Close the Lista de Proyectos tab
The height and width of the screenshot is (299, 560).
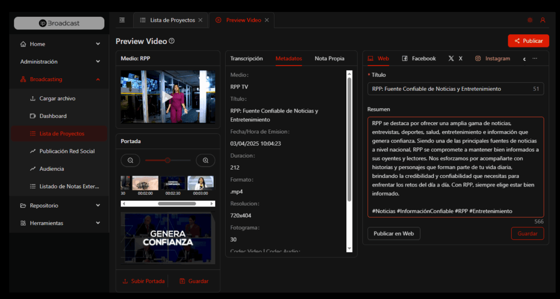pos(201,20)
